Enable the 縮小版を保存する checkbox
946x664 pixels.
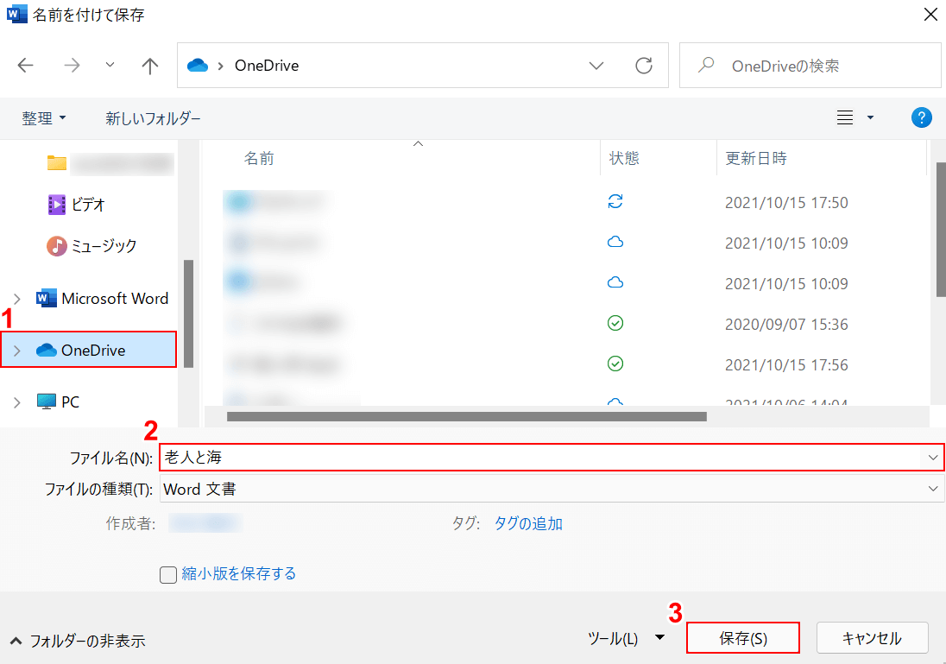pos(168,575)
